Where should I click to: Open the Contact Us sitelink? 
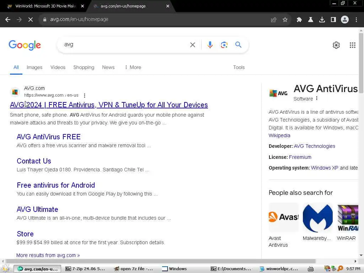point(34,161)
